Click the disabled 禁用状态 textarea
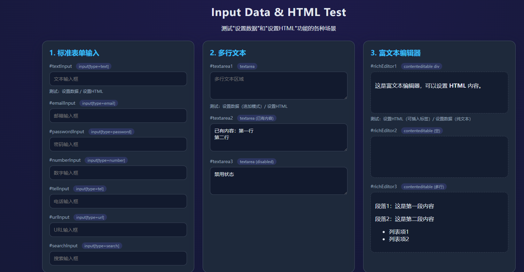524x272 pixels. tap(278, 181)
